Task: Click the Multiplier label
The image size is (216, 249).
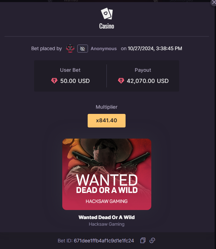Action: click(x=106, y=107)
